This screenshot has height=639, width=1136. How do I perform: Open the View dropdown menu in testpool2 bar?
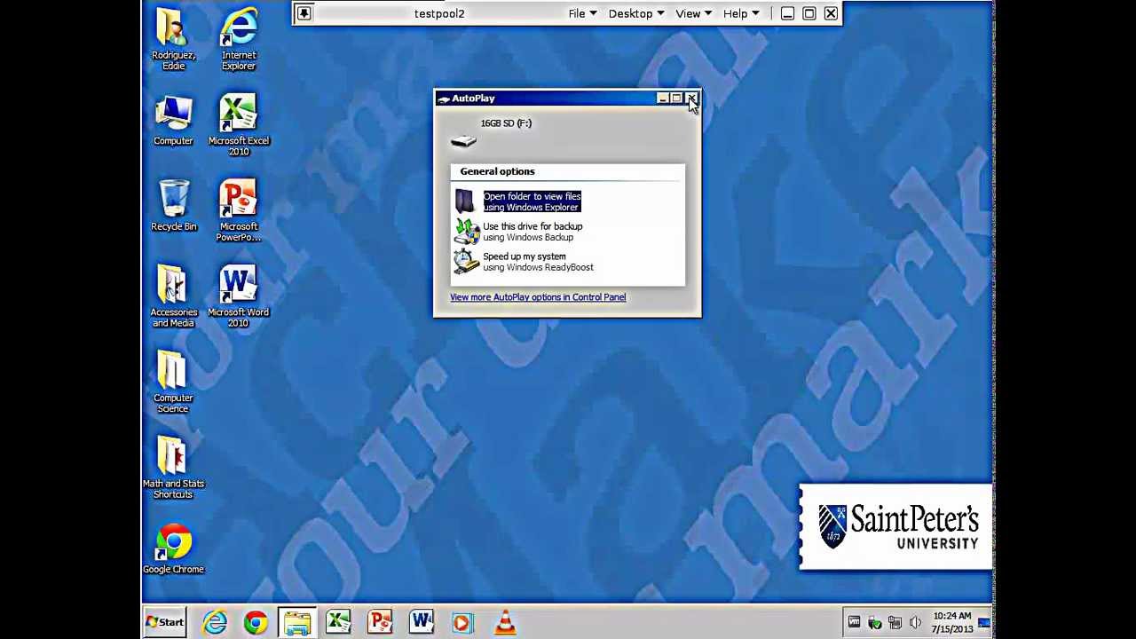(x=693, y=13)
